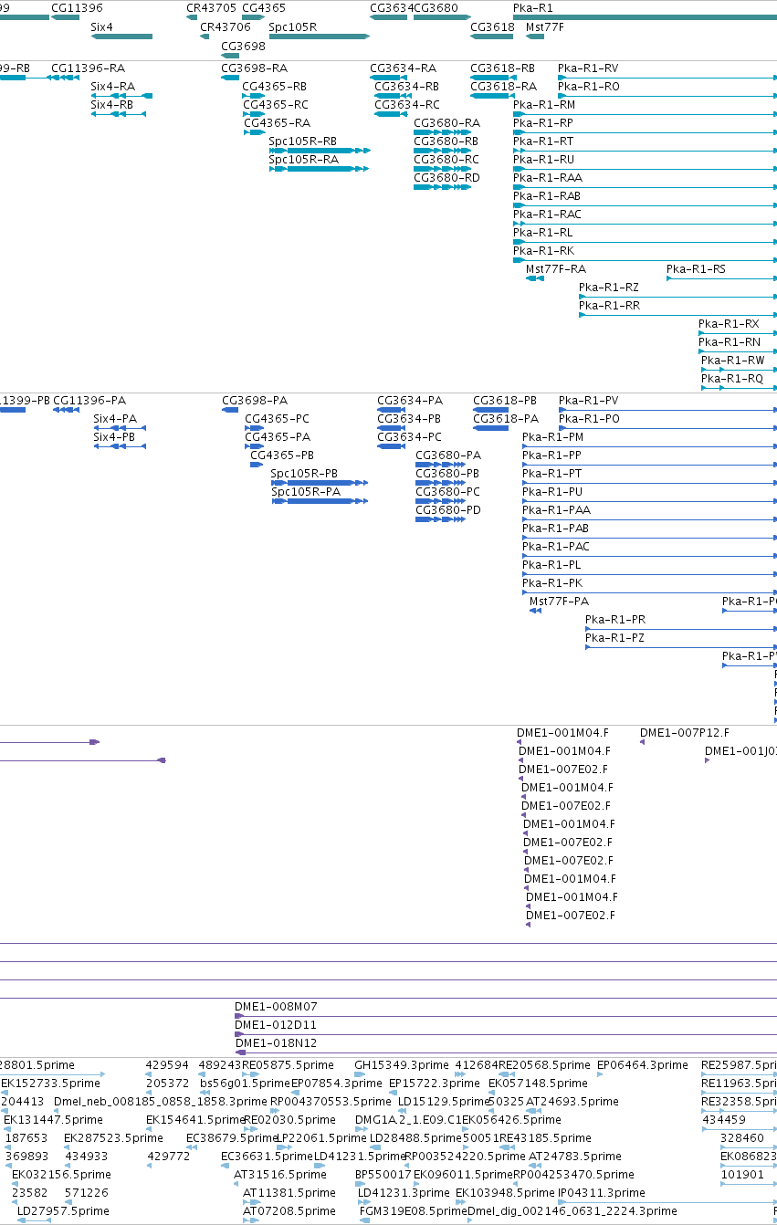The image size is (777, 1225).
Task: Click the Mst77F-PA protein label
Action: click(x=560, y=601)
